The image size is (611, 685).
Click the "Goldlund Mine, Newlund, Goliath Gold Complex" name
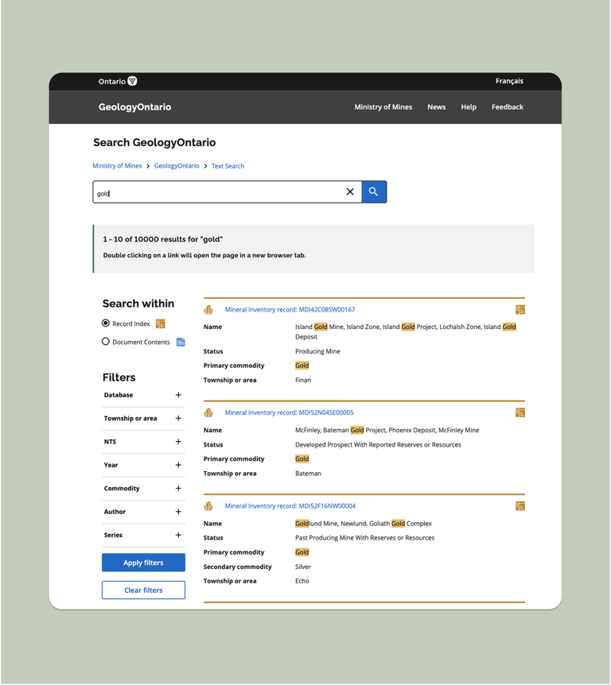pyautogui.click(x=364, y=524)
